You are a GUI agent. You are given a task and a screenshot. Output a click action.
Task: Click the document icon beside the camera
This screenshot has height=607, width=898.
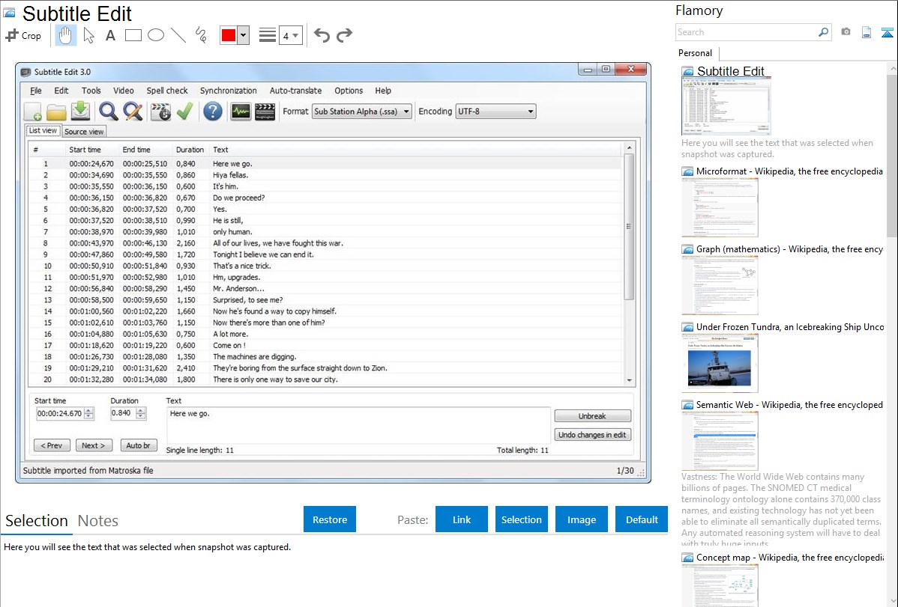point(867,32)
